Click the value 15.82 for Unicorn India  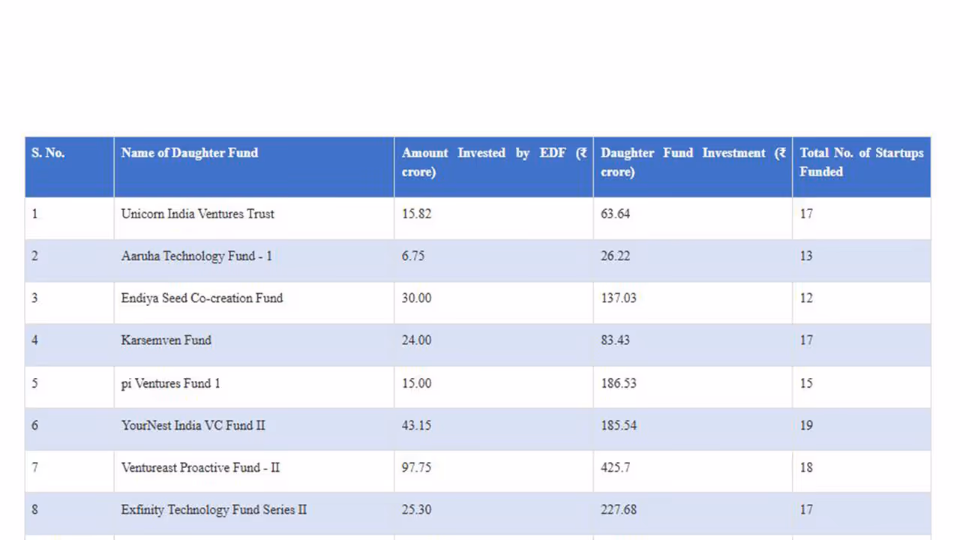tap(416, 214)
